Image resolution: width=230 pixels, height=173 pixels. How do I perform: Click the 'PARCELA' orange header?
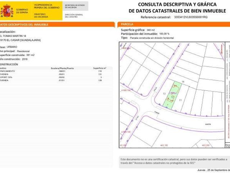tap(174, 25)
